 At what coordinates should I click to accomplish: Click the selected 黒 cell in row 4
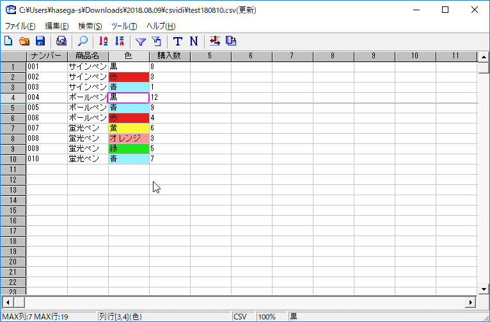(129, 97)
